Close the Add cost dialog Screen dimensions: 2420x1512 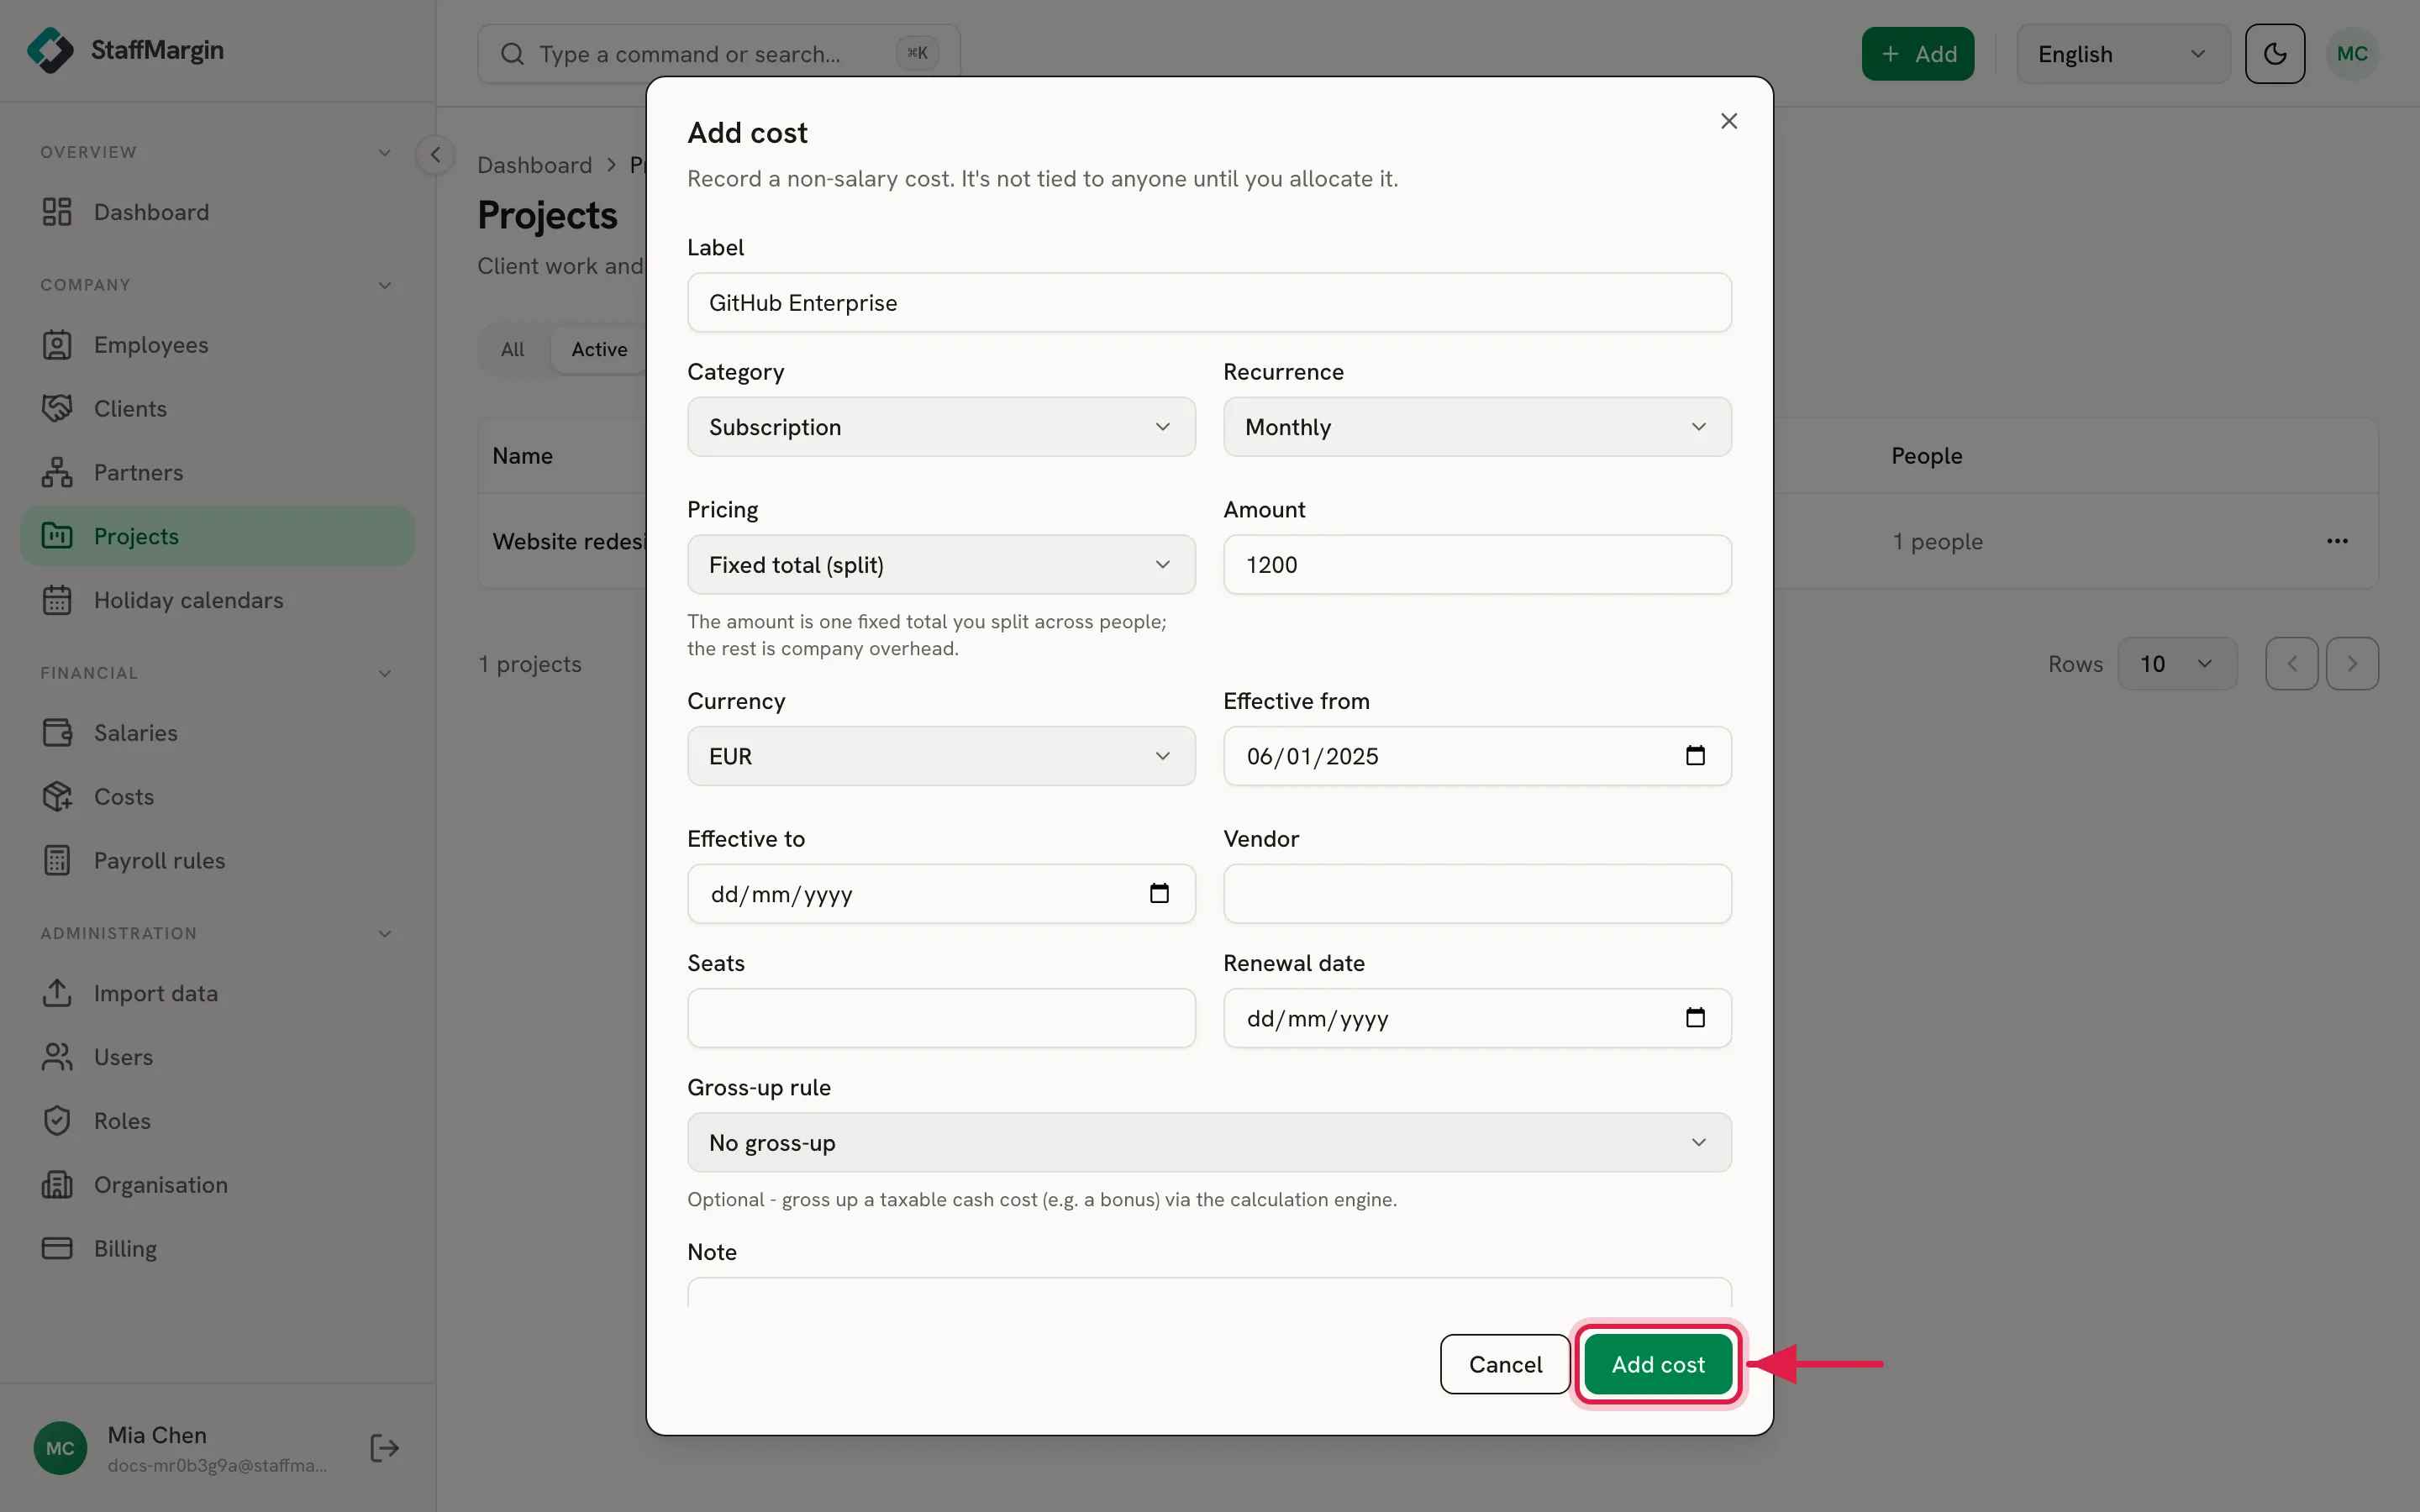1729,121
